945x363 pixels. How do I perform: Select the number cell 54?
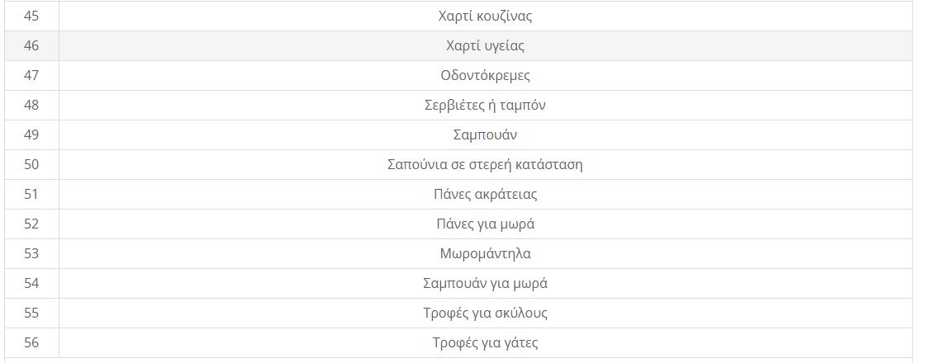pos(31,284)
